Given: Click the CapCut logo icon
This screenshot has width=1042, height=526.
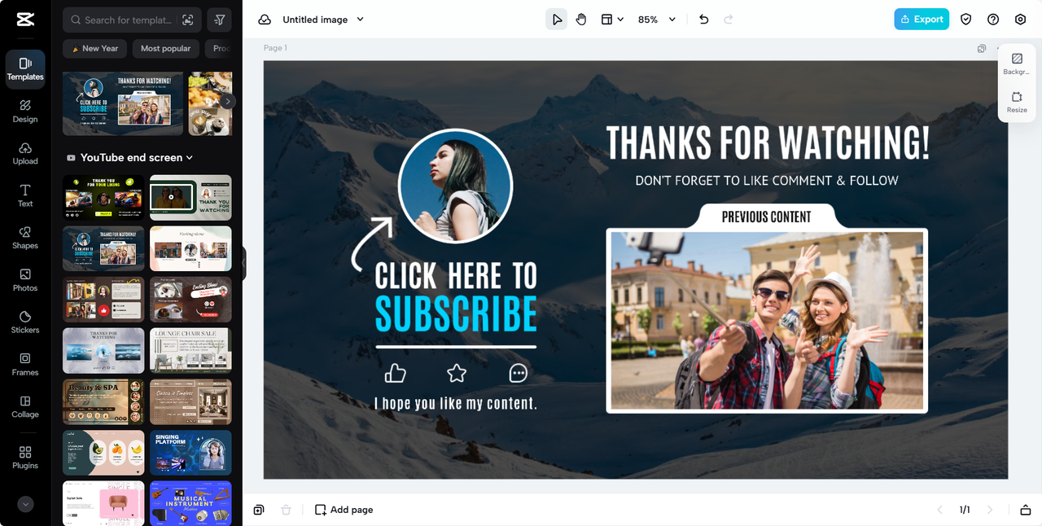Looking at the screenshot, I should click(25, 20).
